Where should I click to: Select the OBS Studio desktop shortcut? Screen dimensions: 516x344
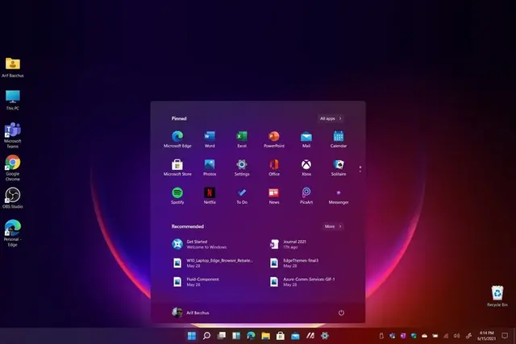coord(13,198)
